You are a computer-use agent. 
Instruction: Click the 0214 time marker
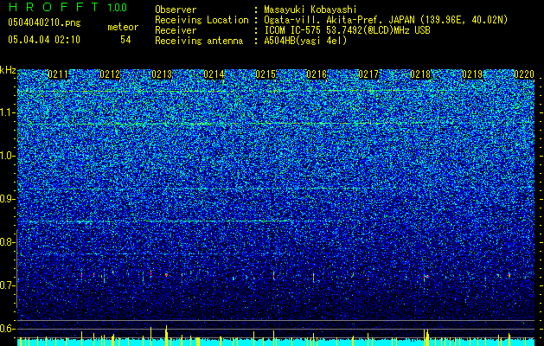[x=214, y=74]
